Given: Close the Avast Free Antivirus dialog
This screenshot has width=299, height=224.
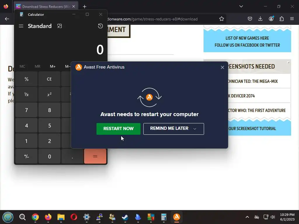Looking at the screenshot, I should coord(222,67).
